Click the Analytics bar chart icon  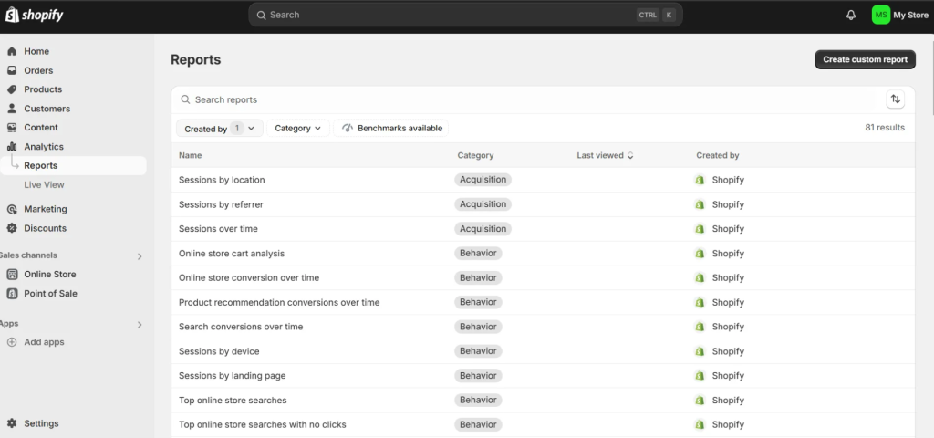click(x=12, y=147)
